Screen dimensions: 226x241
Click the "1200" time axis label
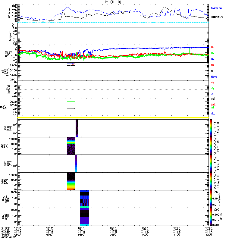pos(209,235)
